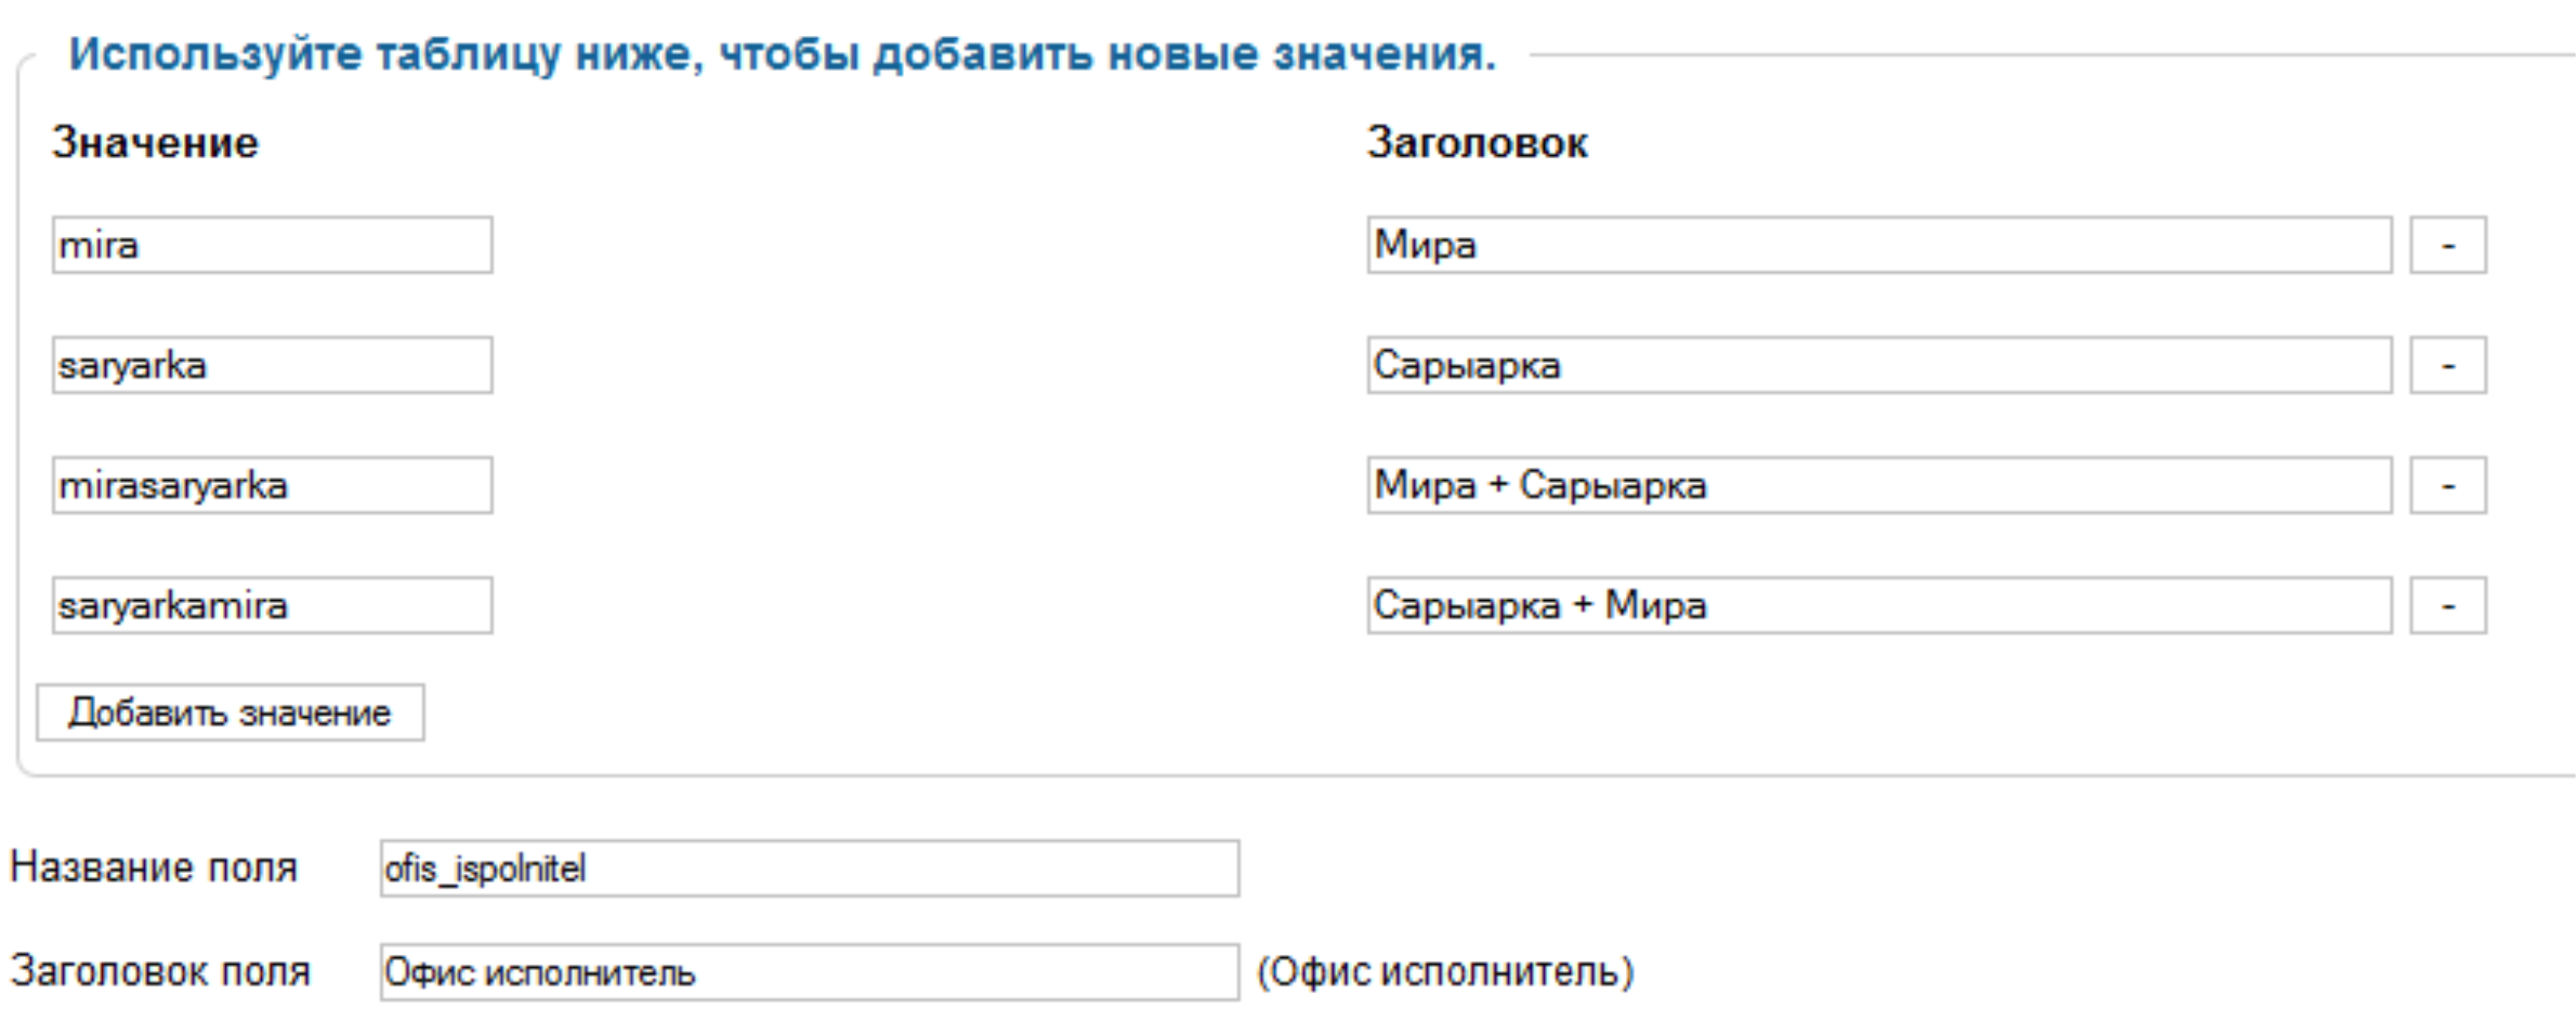The width and height of the screenshot is (2576, 1021).
Task: Edit the Мира title field
Action: [x=1878, y=245]
